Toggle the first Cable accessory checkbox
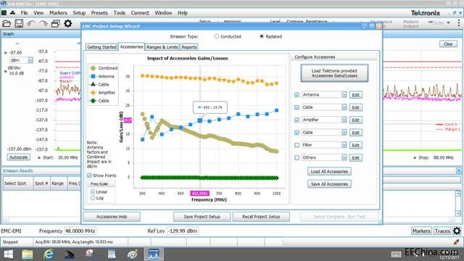Viewport: 464px width, 261px height. point(297,107)
